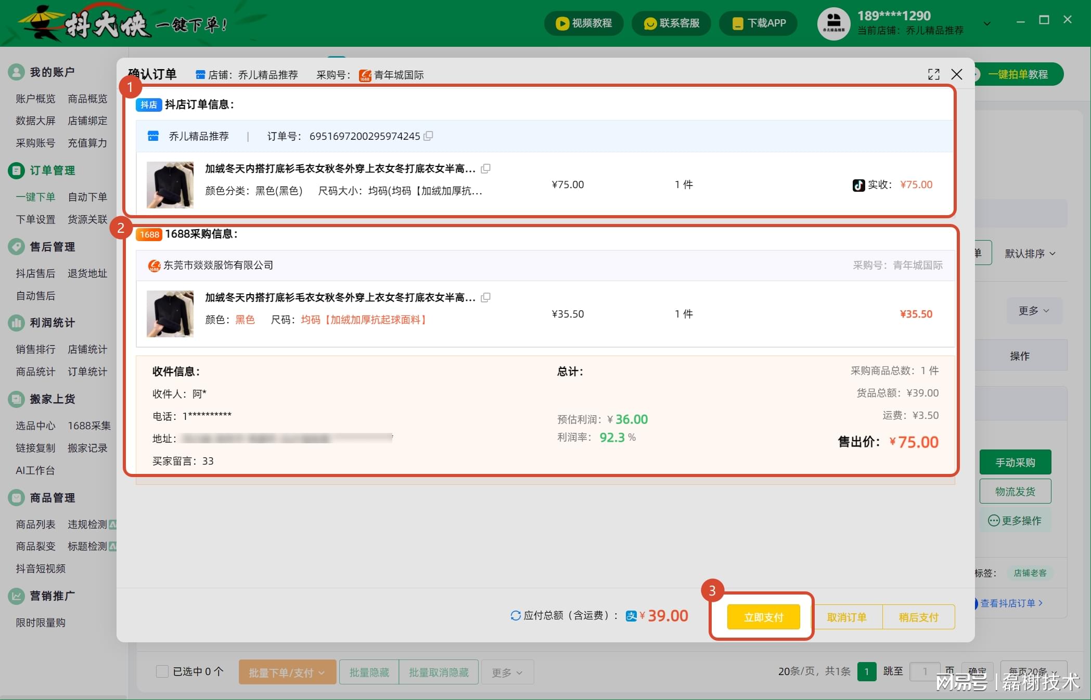1091x700 pixels.
Task: Close the 确认订单 dialog
Action: [956, 74]
